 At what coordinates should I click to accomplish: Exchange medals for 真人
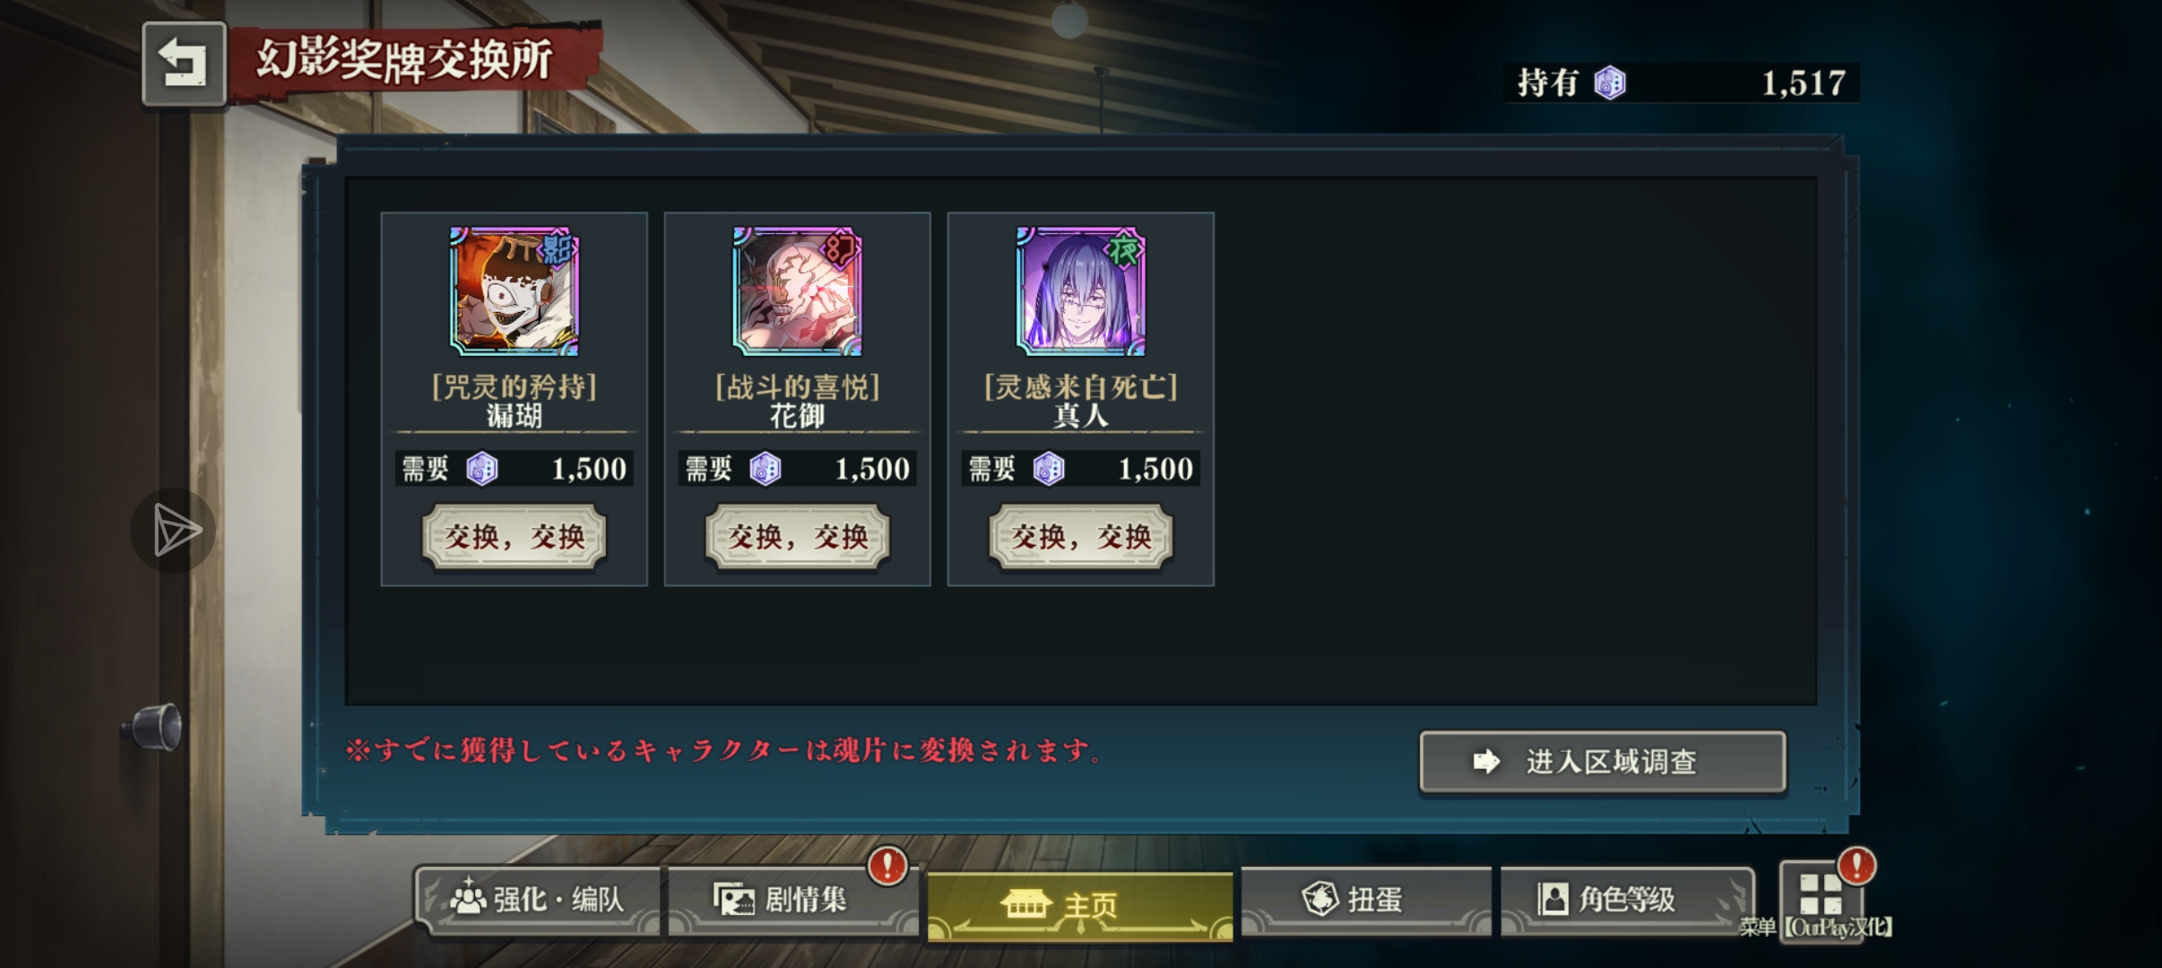point(1081,537)
